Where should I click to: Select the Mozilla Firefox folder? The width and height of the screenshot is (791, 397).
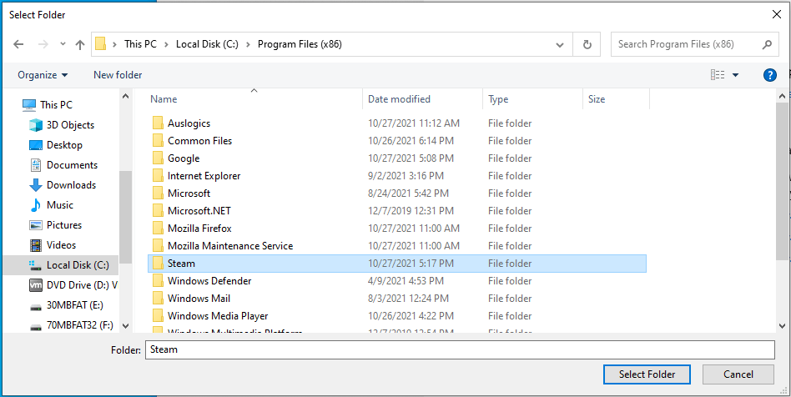(x=199, y=229)
